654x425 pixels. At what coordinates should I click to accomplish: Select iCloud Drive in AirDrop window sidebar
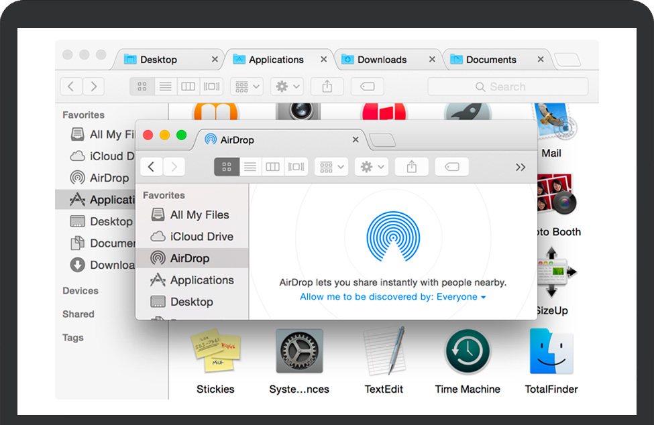tap(201, 237)
